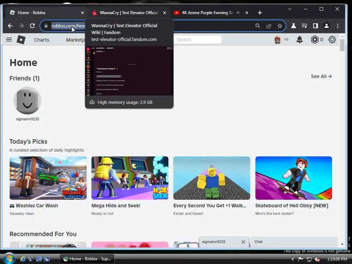Click the taskbar clock 1:19:08 PM
Image resolution: width=352 pixels, height=264 pixels.
pyautogui.click(x=337, y=259)
